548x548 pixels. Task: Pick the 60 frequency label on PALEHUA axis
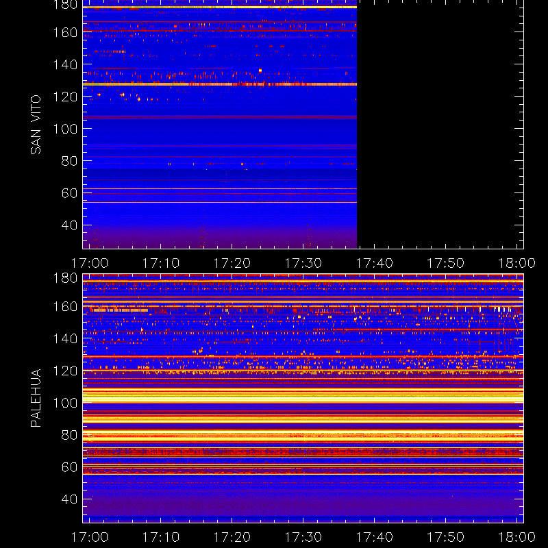(69, 467)
